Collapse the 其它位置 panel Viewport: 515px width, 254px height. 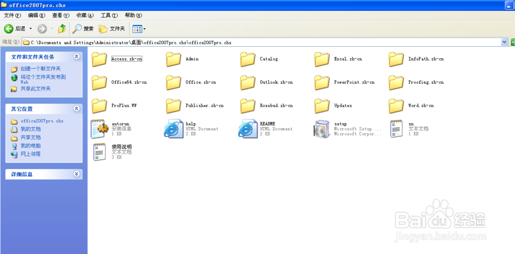pyautogui.click(x=77, y=108)
